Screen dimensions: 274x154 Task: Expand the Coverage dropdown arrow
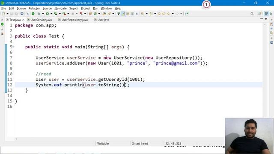pyautogui.click(x=60, y=14)
